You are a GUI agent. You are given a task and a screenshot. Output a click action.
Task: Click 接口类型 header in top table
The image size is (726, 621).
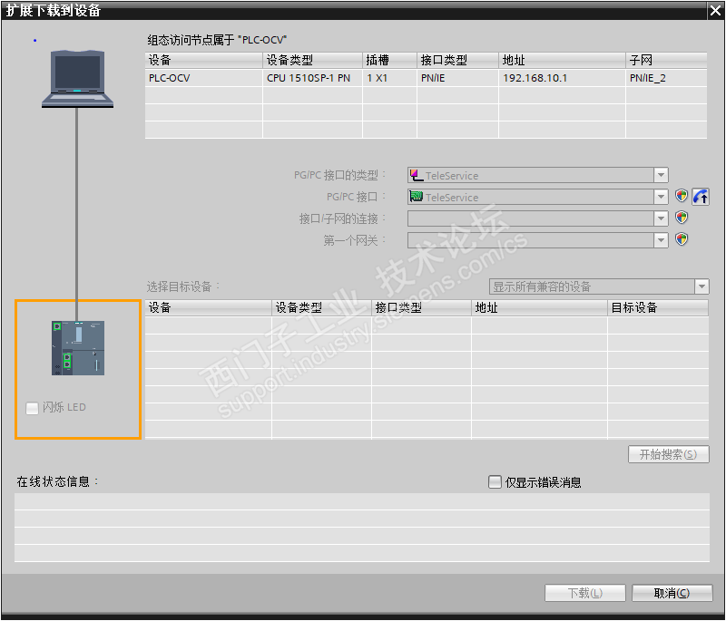tap(457, 60)
